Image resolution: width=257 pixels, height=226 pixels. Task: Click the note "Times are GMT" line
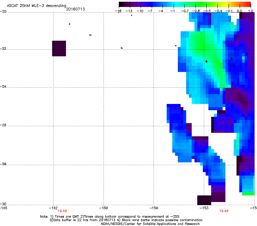click(x=110, y=217)
